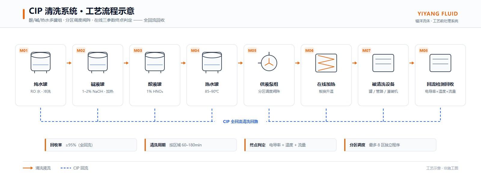
Task: Select the M08 badge
Action: 424,50
